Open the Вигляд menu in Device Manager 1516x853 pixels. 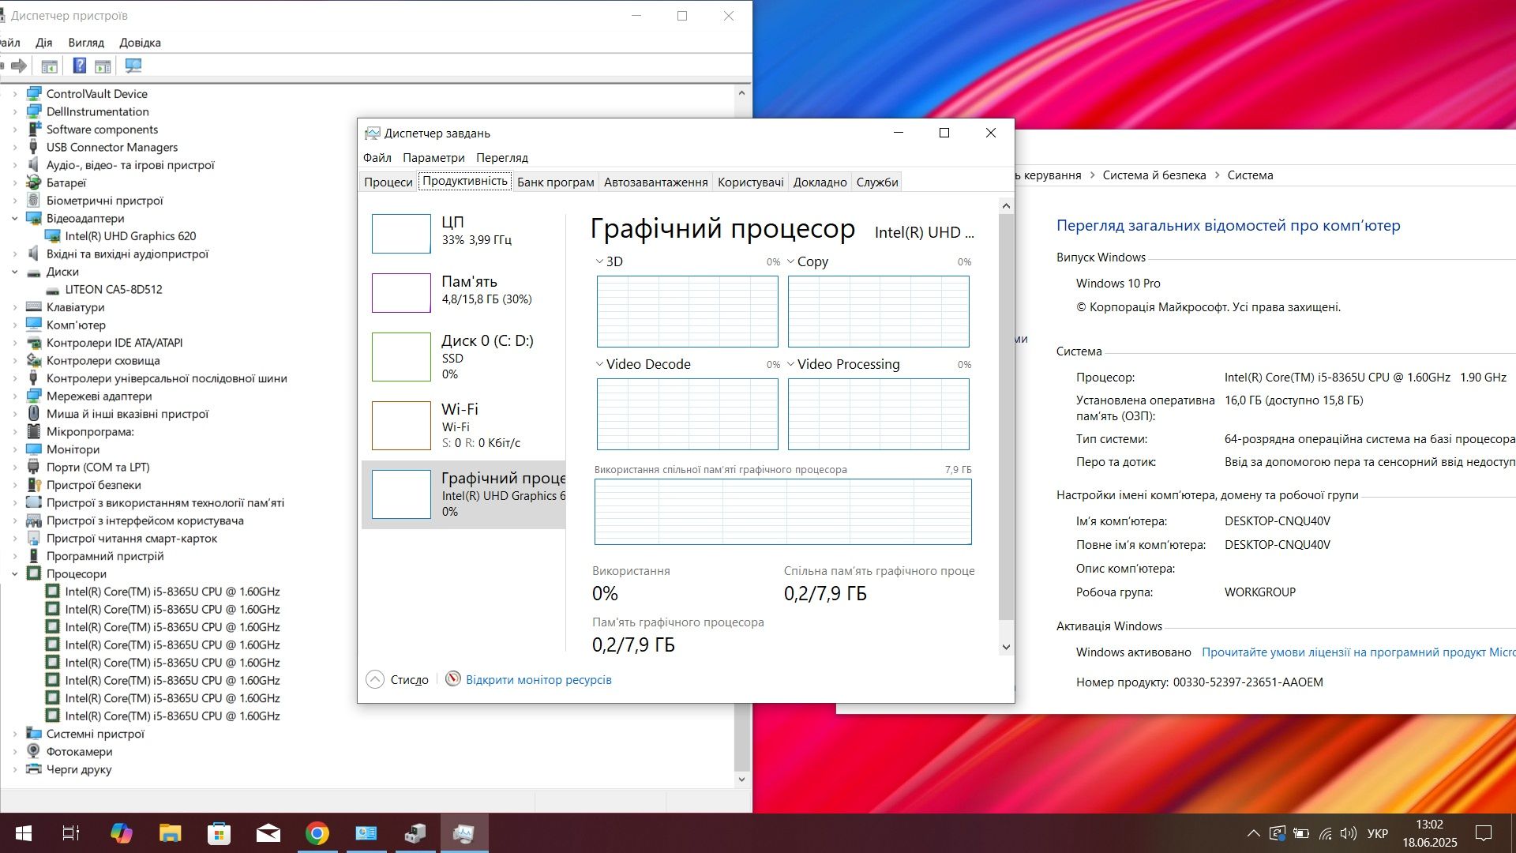click(x=86, y=43)
